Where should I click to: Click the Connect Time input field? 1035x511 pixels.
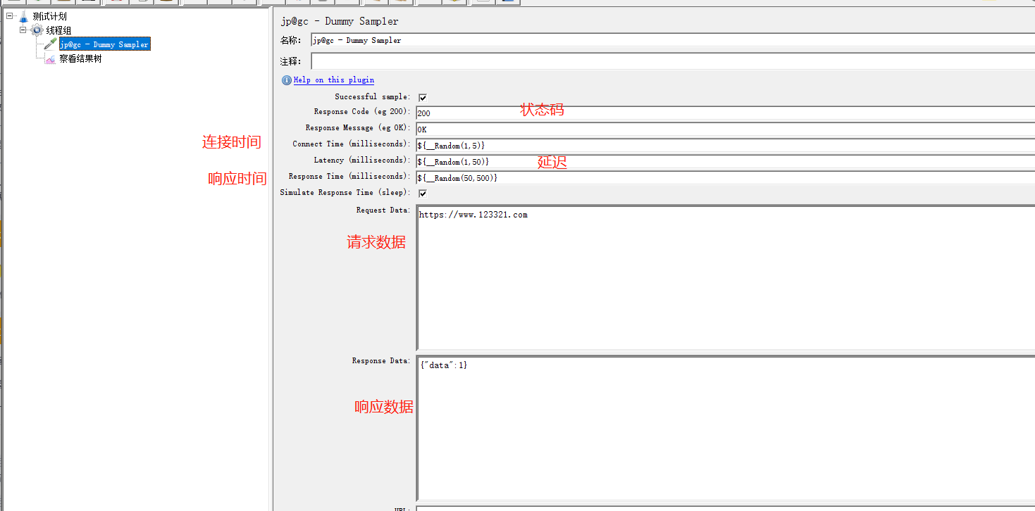click(x=725, y=145)
